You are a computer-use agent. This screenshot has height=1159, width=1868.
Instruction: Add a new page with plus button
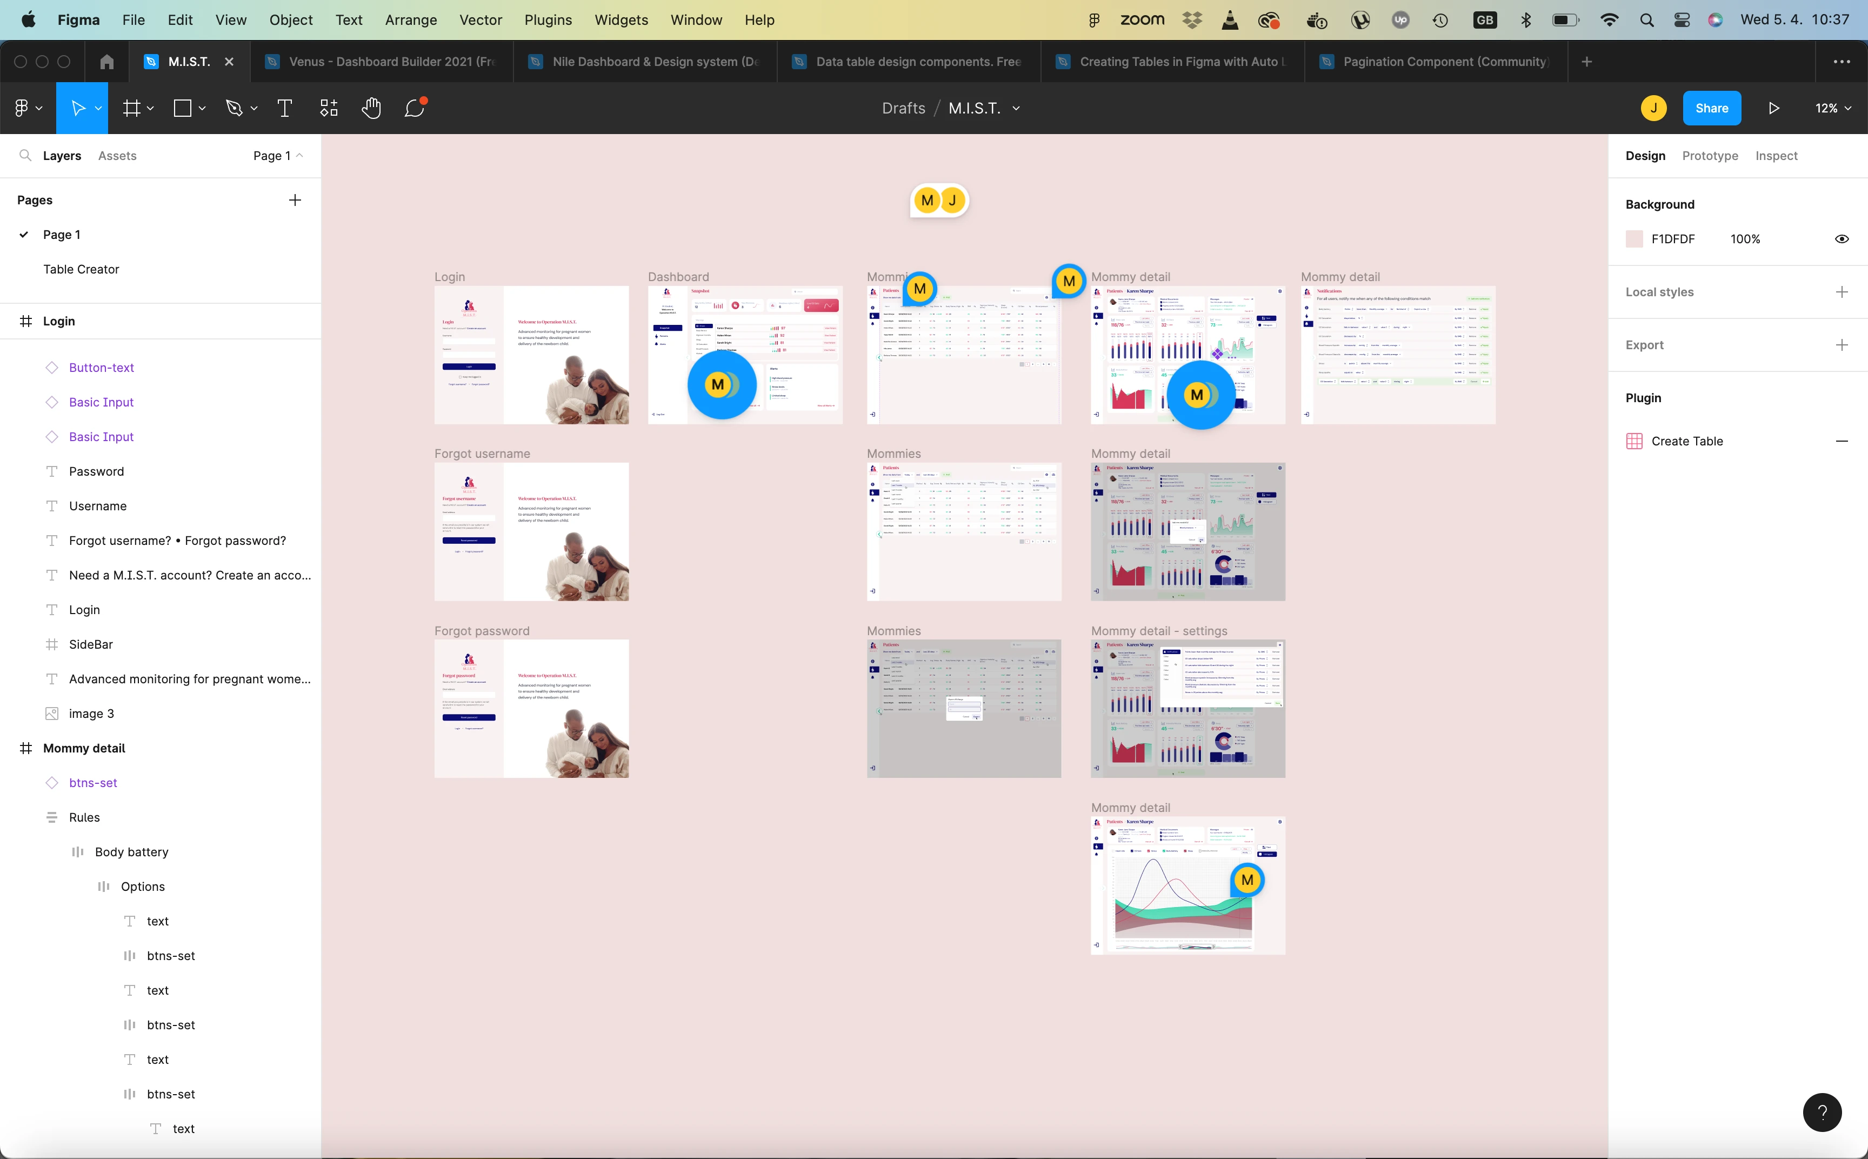[295, 200]
